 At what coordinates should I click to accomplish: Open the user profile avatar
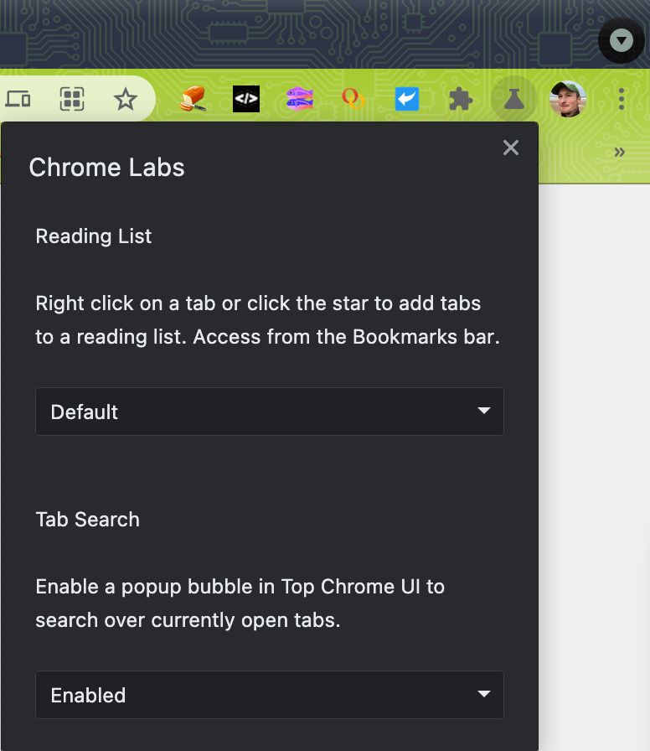[x=568, y=100]
